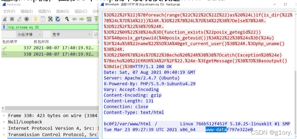Maximize the follow HTTP stream window
The width and height of the screenshot is (297, 139).
(285, 4)
